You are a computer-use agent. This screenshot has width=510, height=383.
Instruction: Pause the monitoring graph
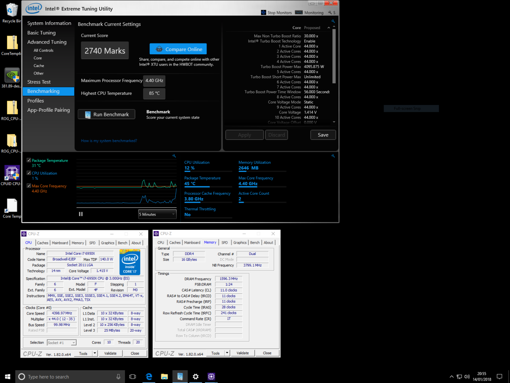pyautogui.click(x=81, y=214)
